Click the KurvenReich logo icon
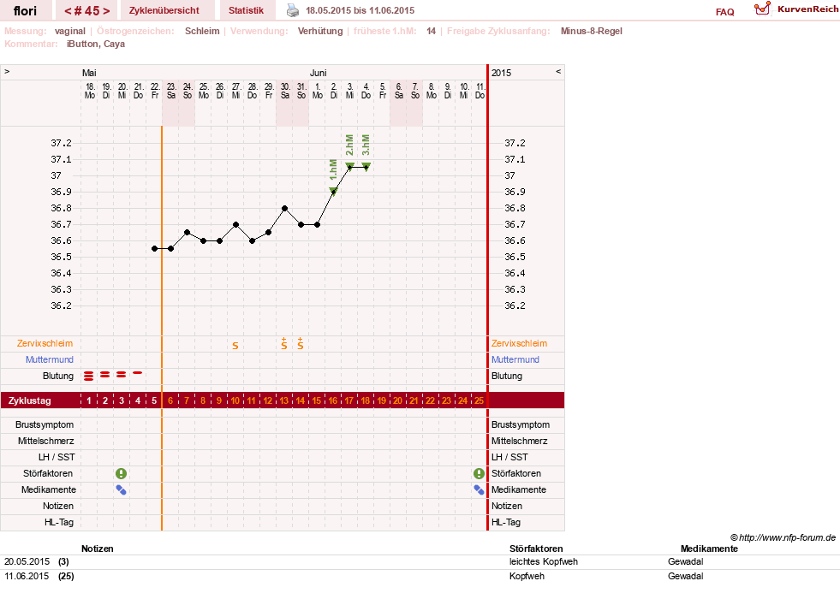The height and width of the screenshot is (599, 840). [x=762, y=9]
